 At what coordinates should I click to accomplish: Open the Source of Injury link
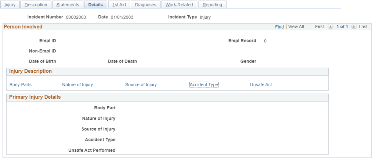[x=141, y=85]
